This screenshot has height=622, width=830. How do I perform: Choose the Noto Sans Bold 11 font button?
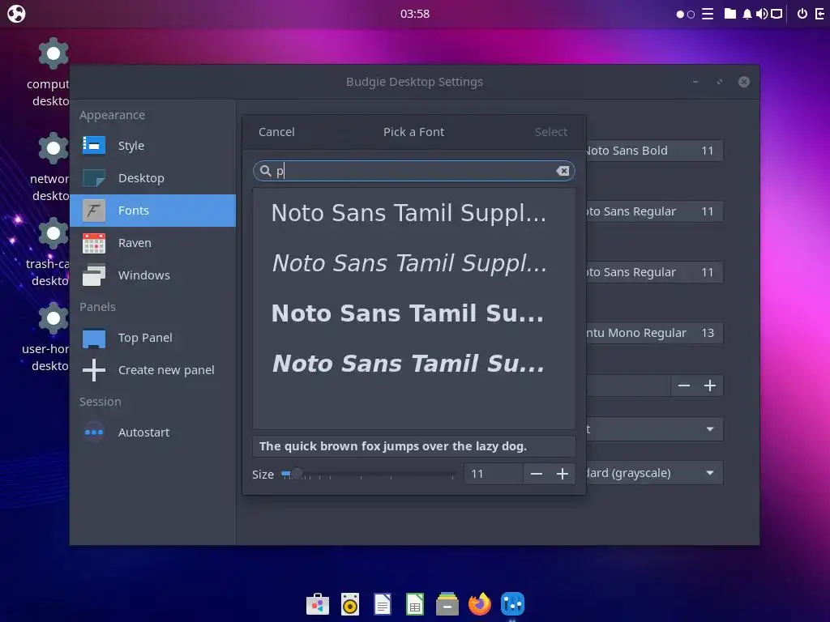tap(654, 151)
